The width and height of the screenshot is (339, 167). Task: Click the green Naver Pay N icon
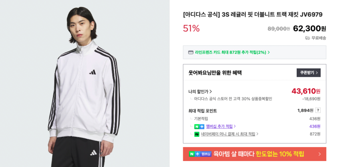click(x=196, y=134)
